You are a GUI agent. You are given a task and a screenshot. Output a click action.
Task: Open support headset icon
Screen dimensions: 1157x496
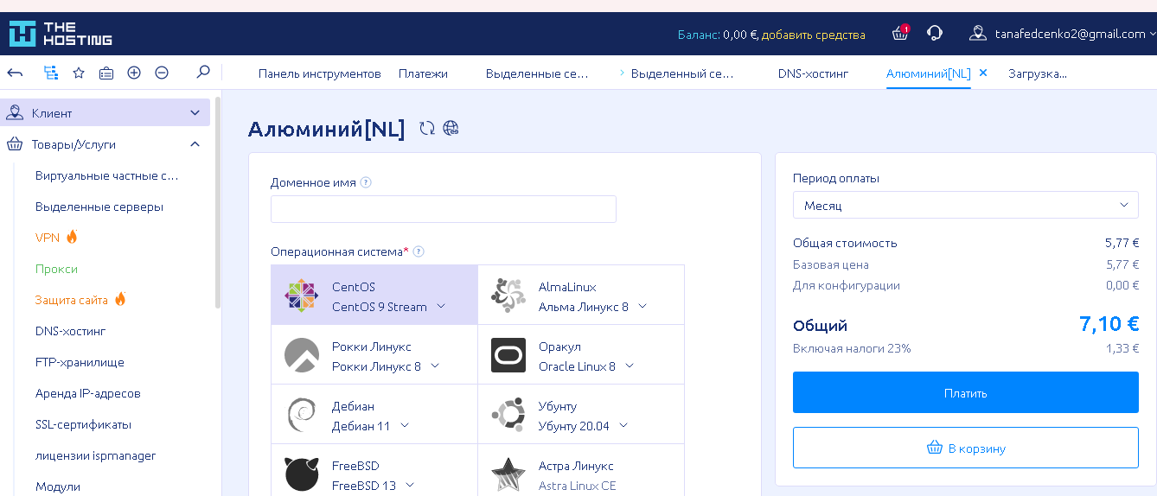[x=935, y=34]
